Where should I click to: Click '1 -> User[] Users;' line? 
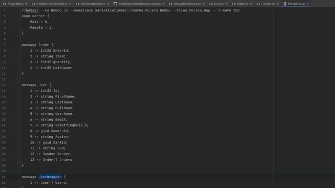(x=49, y=183)
